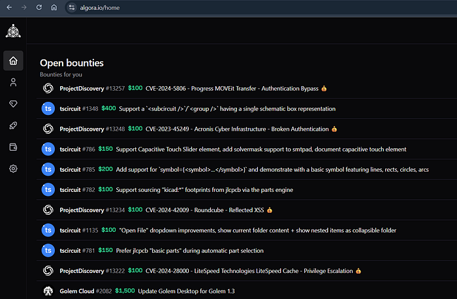The height and width of the screenshot is (299, 457).
Task: Reload the page with refresh icon
Action: click(39, 7)
